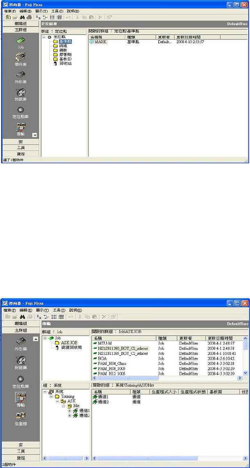
Task: Click binoculars find icon in lower window toolbar
Action: 23,317
